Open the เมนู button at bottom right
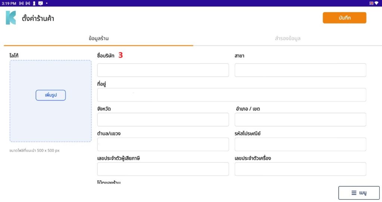Viewport: 382px width, 202px height. [359, 193]
